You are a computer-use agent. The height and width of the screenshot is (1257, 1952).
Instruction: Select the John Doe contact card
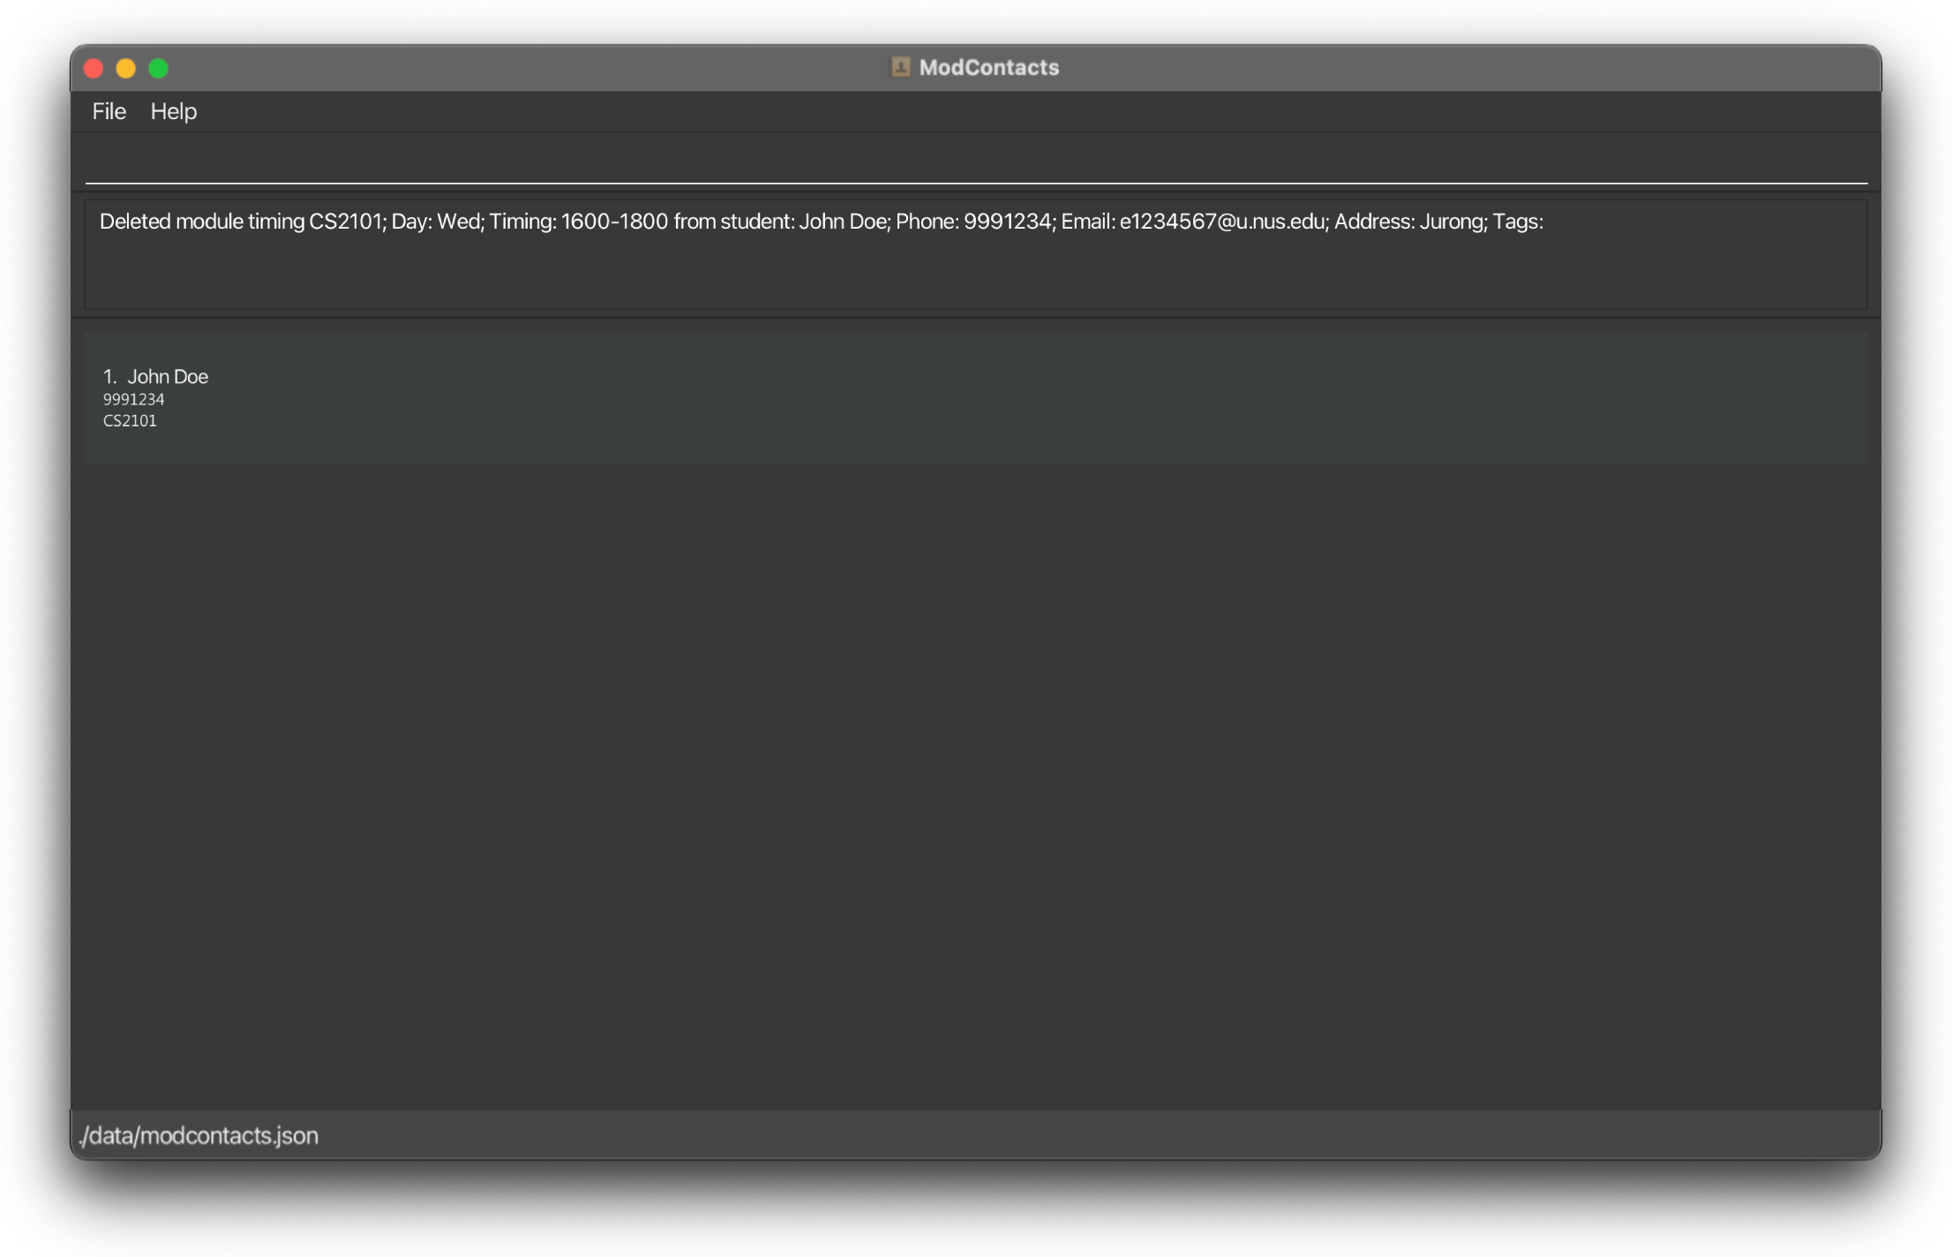coord(975,397)
